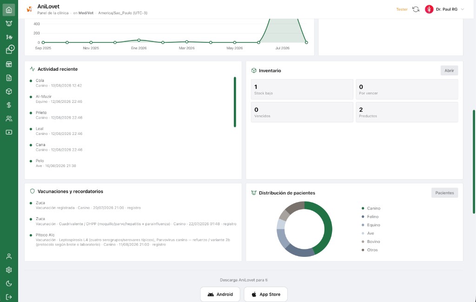Toggle dark mode moon icon

point(9,283)
